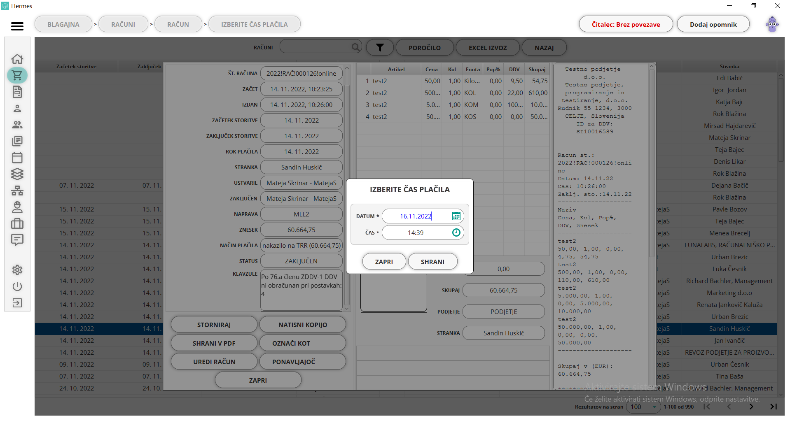Open the group of people sidebar icon
790x423 pixels.
[x=17, y=125]
